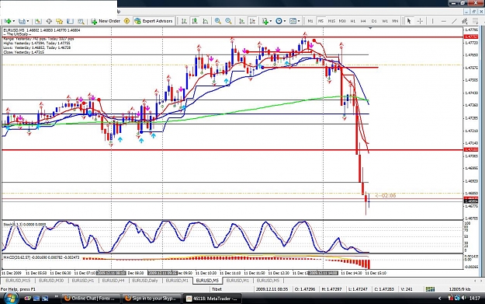Toggle Chart Shift button

pyautogui.click(x=252, y=21)
